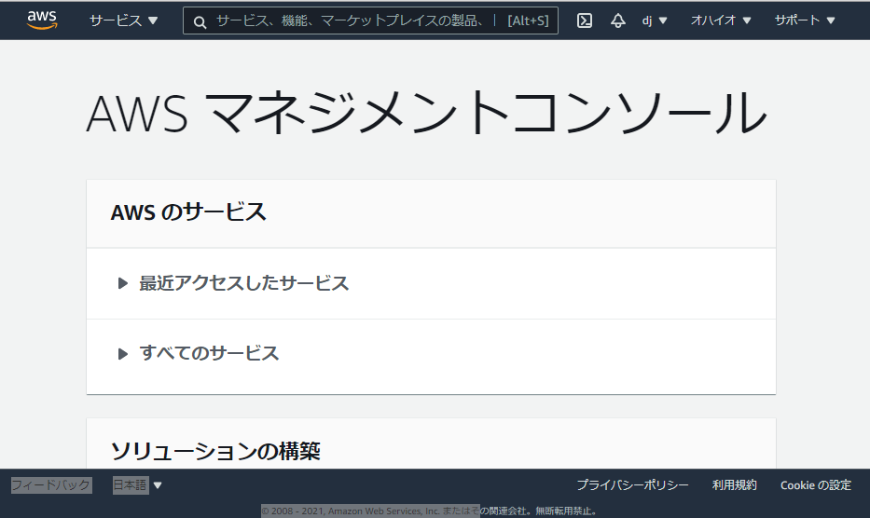
Task: Click the AWS logo home icon
Action: pos(42,20)
